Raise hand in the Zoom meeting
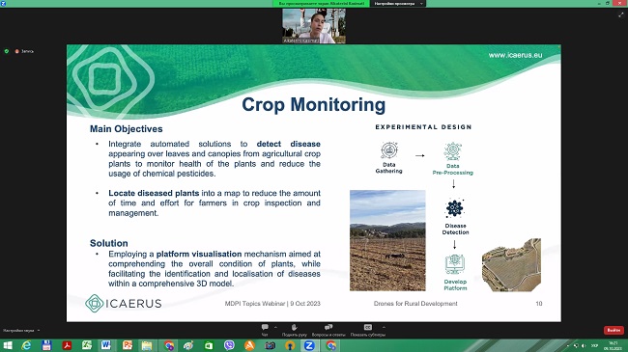 294,327
